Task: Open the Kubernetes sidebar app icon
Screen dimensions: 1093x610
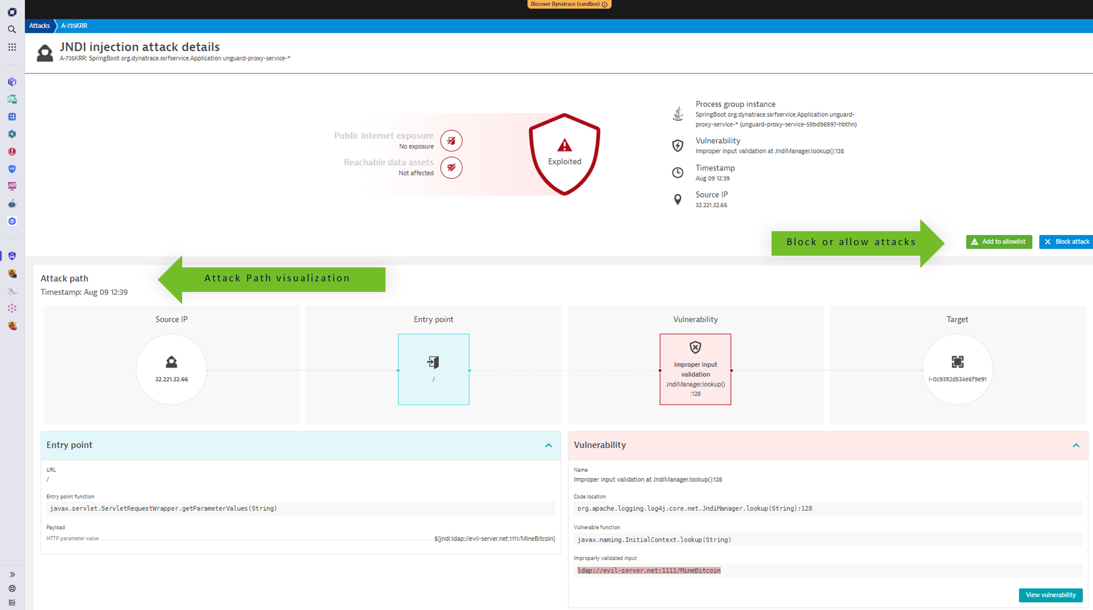Action: click(x=12, y=221)
